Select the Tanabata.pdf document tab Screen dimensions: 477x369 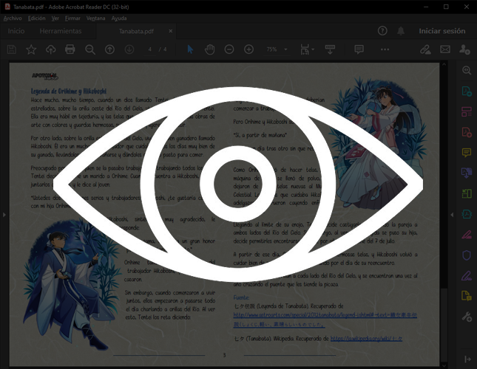[x=136, y=31]
